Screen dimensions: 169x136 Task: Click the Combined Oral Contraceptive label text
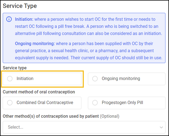pyautogui.click(x=45, y=103)
